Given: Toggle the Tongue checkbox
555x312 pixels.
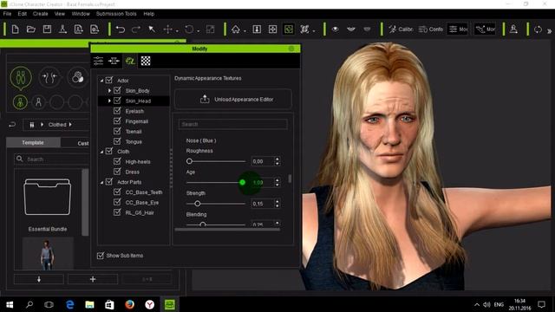Looking at the screenshot, I should [117, 141].
